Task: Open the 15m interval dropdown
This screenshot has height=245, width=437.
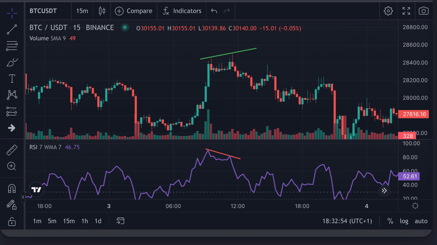Action: pos(82,11)
